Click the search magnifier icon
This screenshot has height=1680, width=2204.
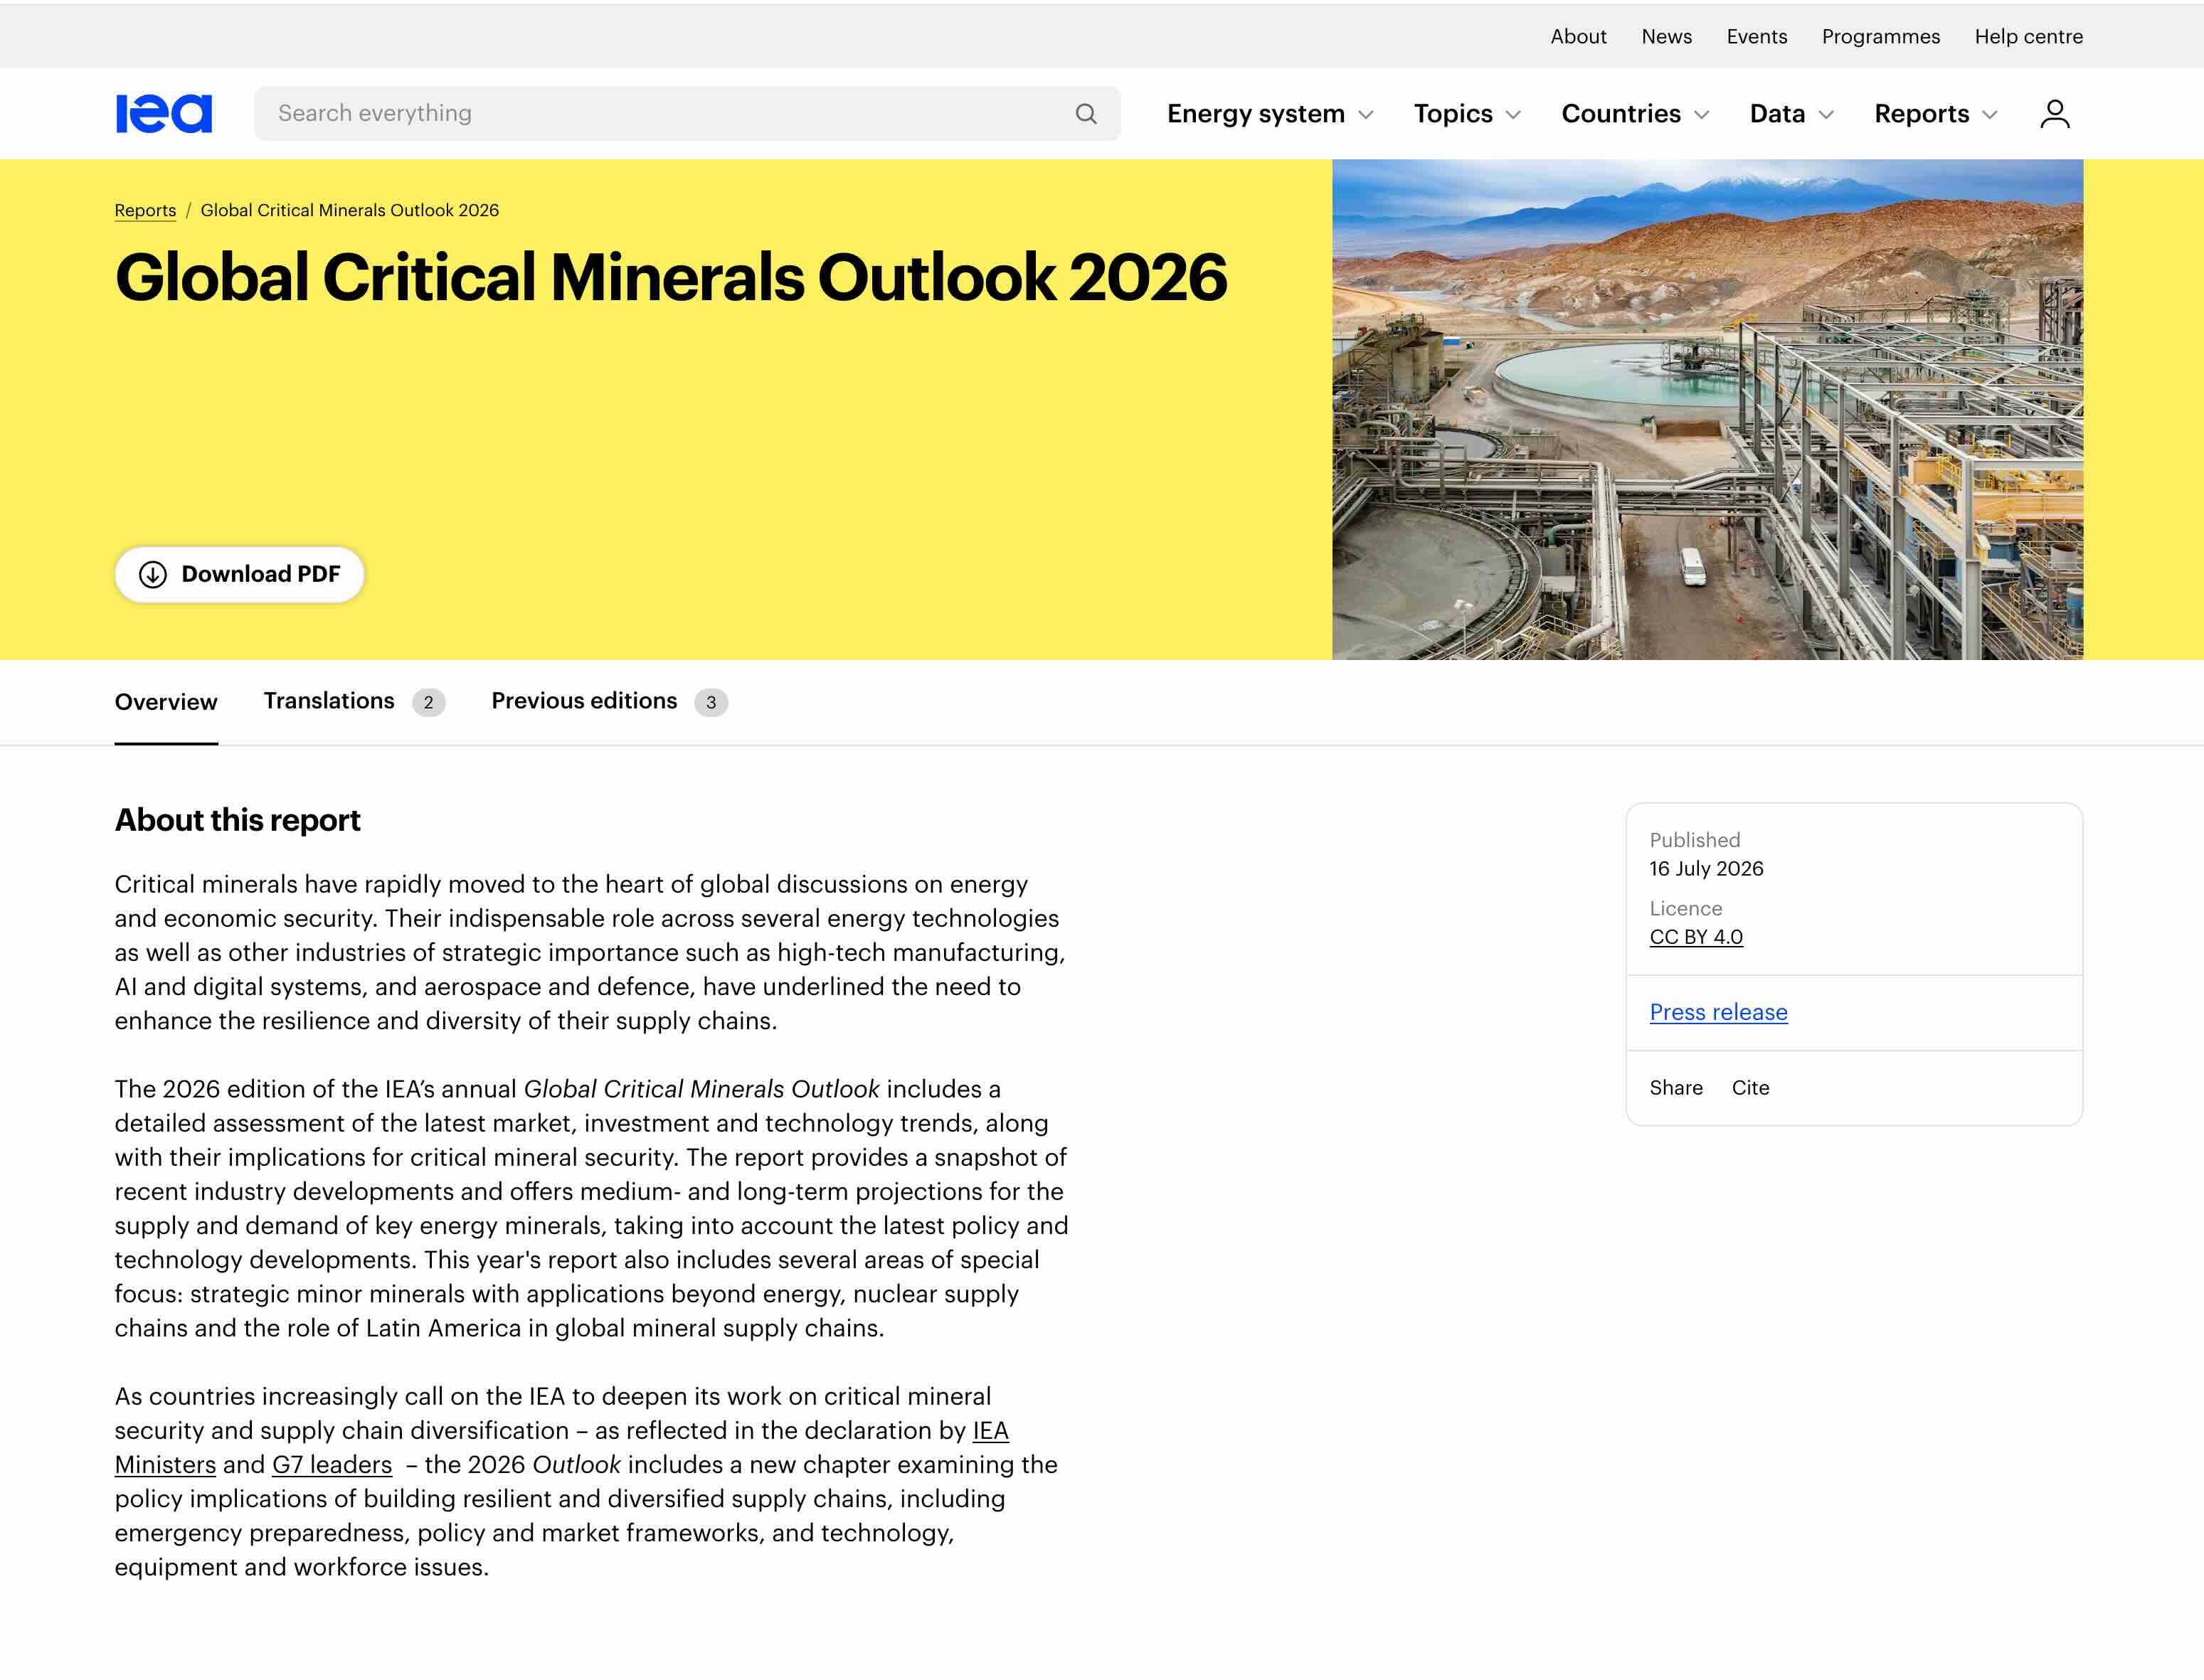point(1086,114)
